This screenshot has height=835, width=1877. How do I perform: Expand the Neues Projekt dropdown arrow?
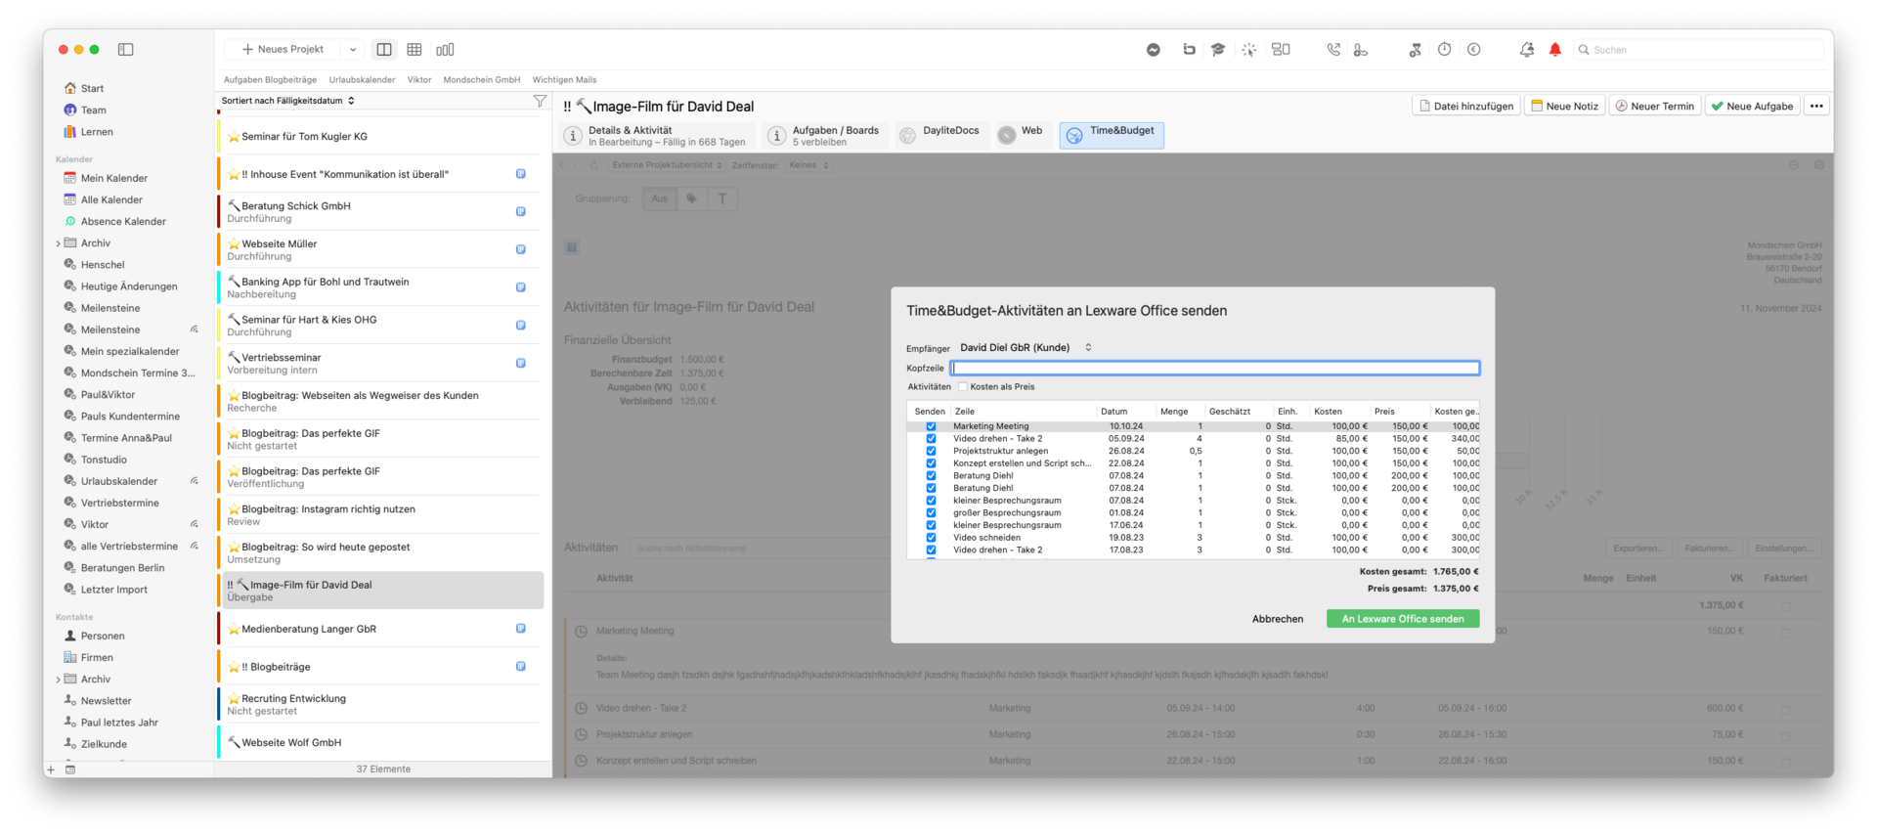pyautogui.click(x=353, y=50)
